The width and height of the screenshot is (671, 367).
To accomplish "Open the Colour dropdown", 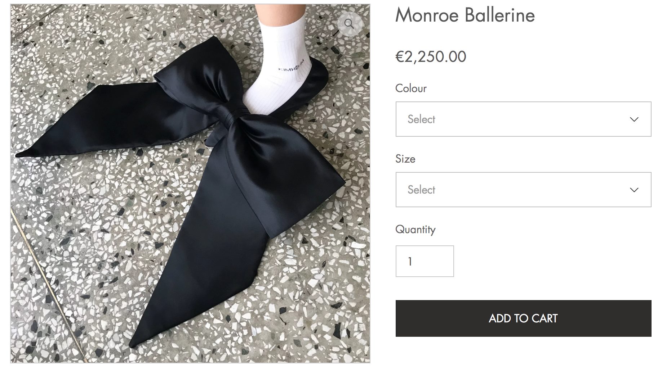I will tap(523, 119).
